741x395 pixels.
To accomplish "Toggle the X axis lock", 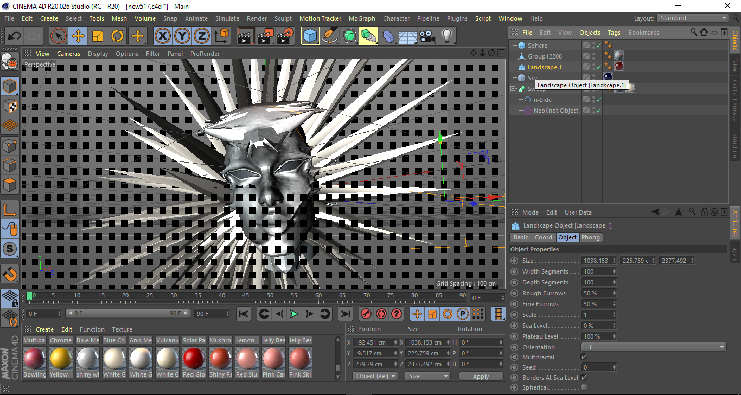I will point(163,36).
